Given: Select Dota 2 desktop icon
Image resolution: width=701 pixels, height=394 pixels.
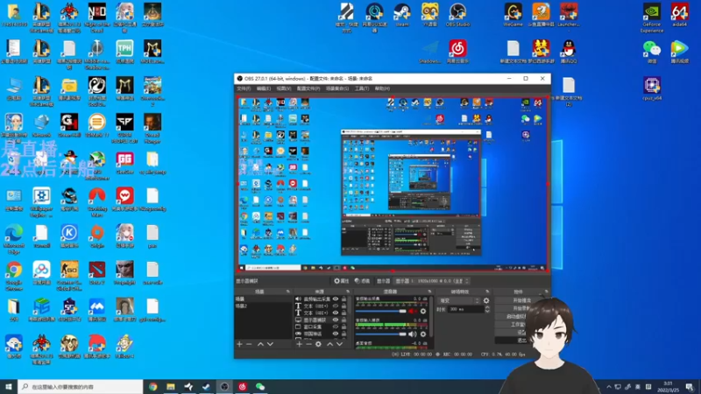Looking at the screenshot, I should (x=97, y=273).
